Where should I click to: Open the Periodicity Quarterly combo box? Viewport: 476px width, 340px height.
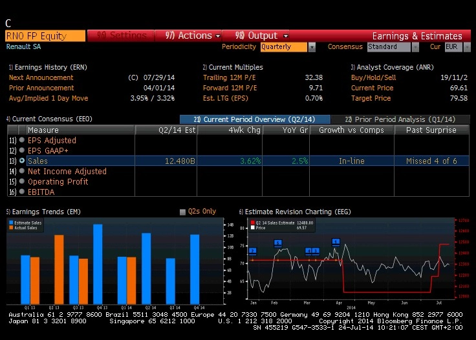pyautogui.click(x=288, y=47)
